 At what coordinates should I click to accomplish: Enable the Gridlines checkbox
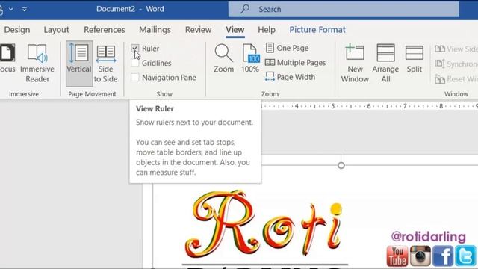[x=135, y=63]
